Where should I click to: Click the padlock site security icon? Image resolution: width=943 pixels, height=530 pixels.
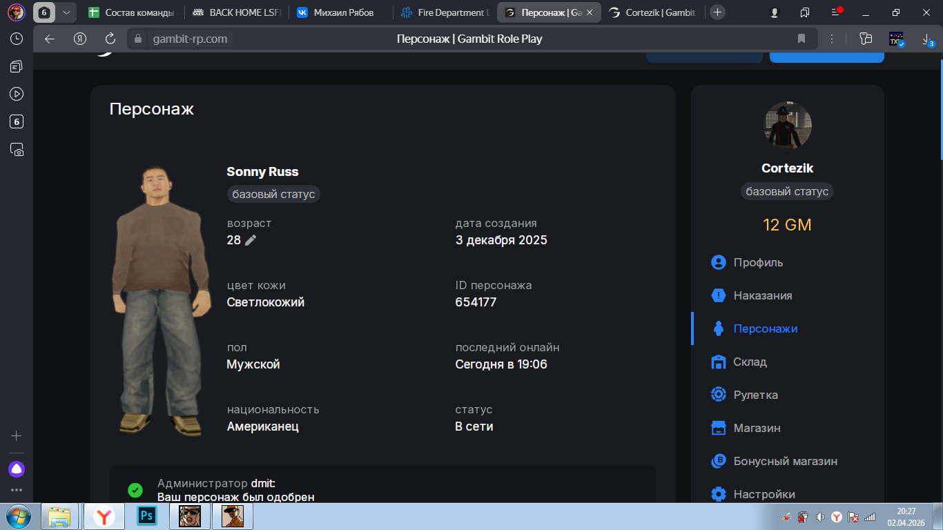coord(138,39)
